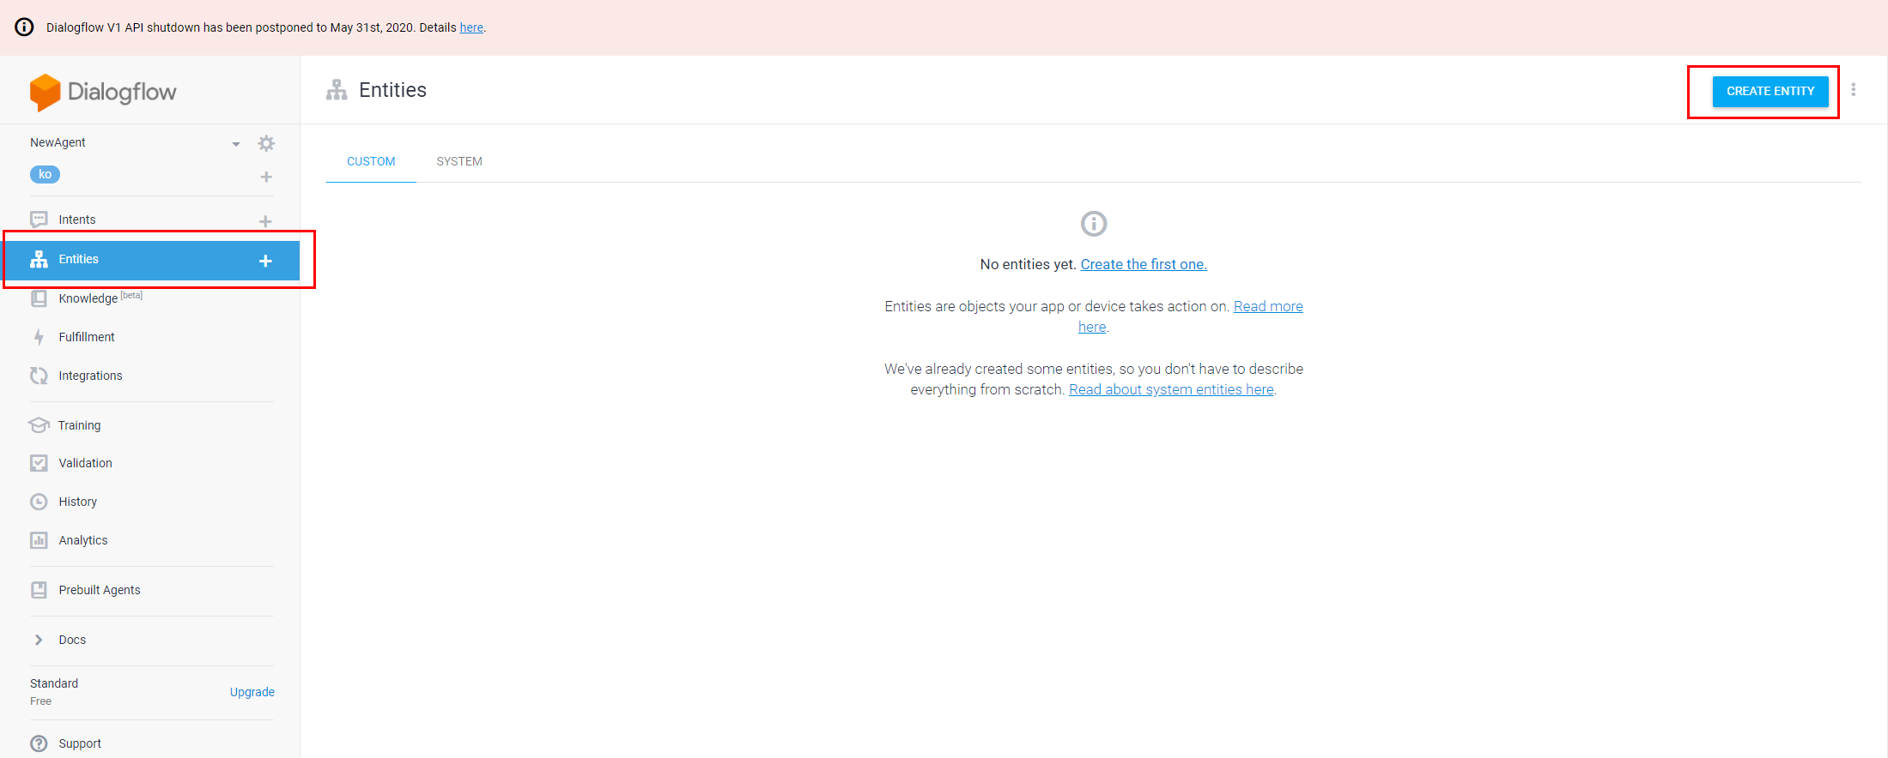The image size is (1888, 758).
Task: Click the Intents chat icon
Action: pos(39,220)
